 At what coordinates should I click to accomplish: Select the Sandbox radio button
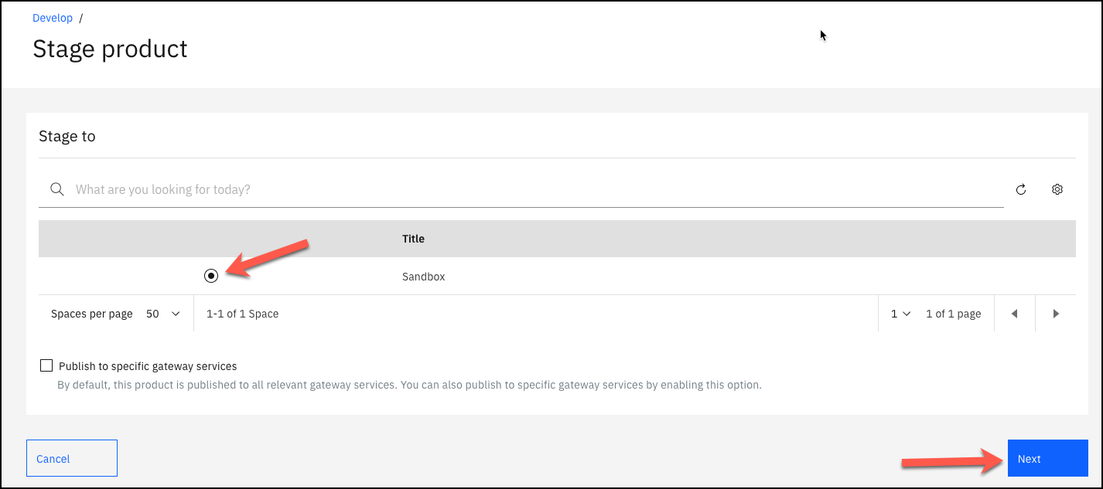(211, 276)
